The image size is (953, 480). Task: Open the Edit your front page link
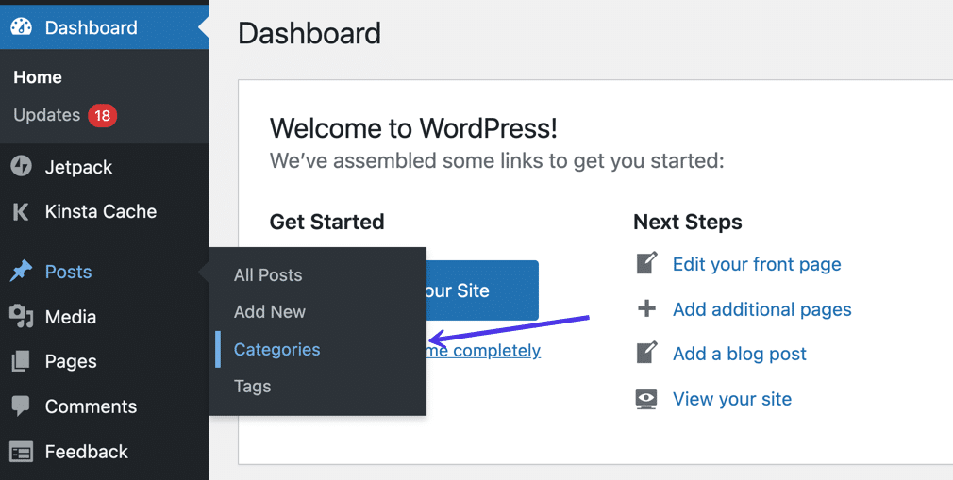coord(757,264)
